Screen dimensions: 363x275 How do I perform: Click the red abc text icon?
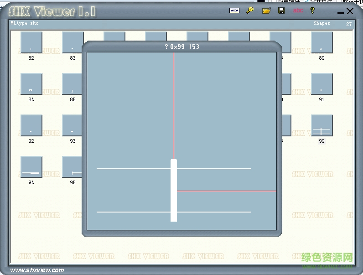pos(298,10)
